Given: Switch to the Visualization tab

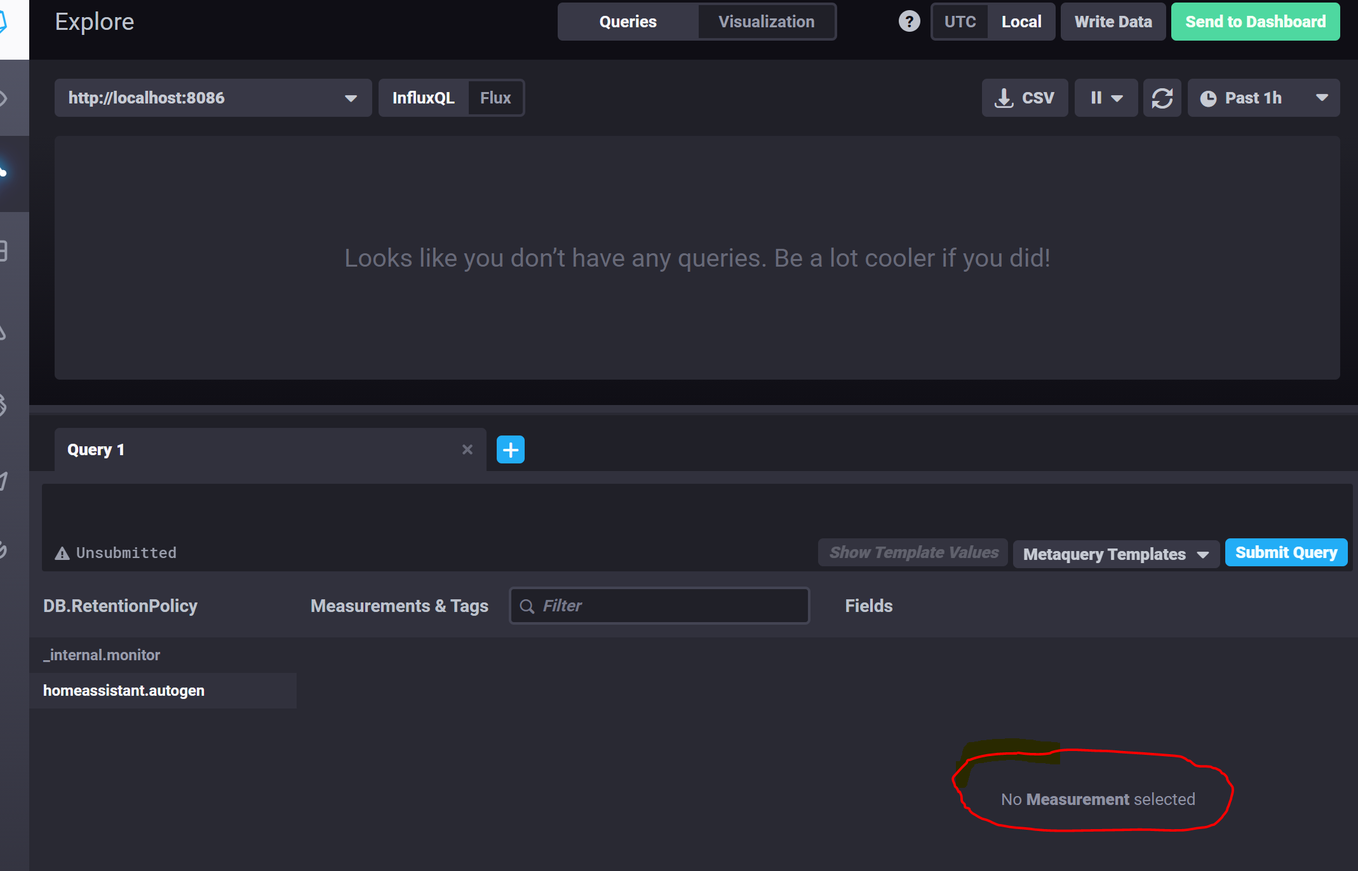Looking at the screenshot, I should tap(766, 22).
